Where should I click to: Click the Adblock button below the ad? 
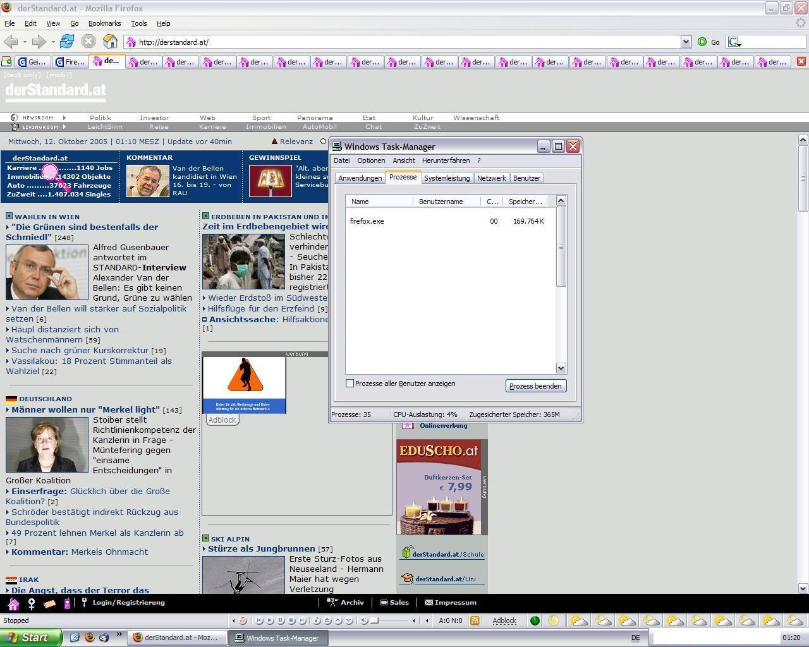tap(222, 420)
